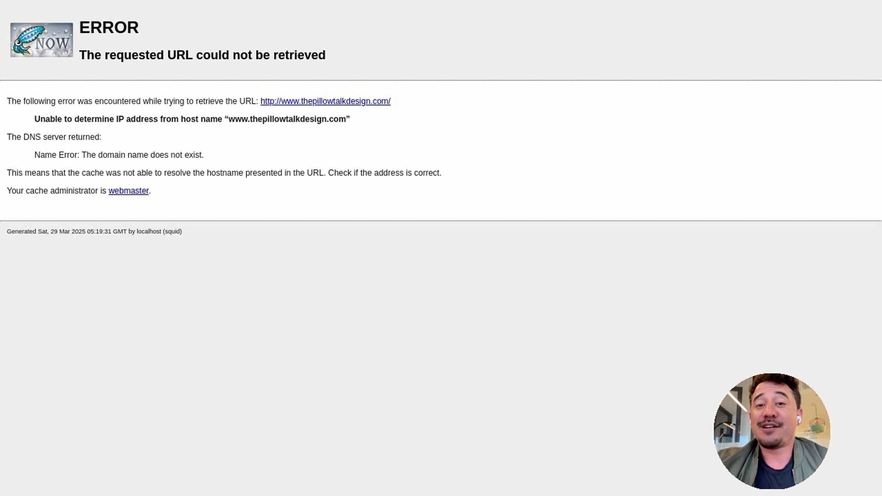Open the thepillowtalkdesign.com URL link
The width and height of the screenshot is (882, 496).
click(325, 101)
